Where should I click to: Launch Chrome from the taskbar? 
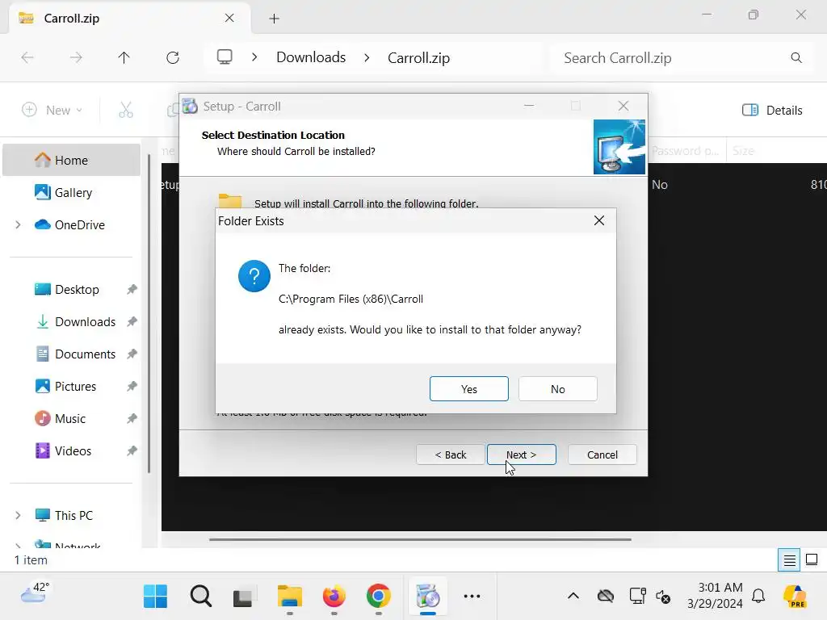(x=378, y=597)
